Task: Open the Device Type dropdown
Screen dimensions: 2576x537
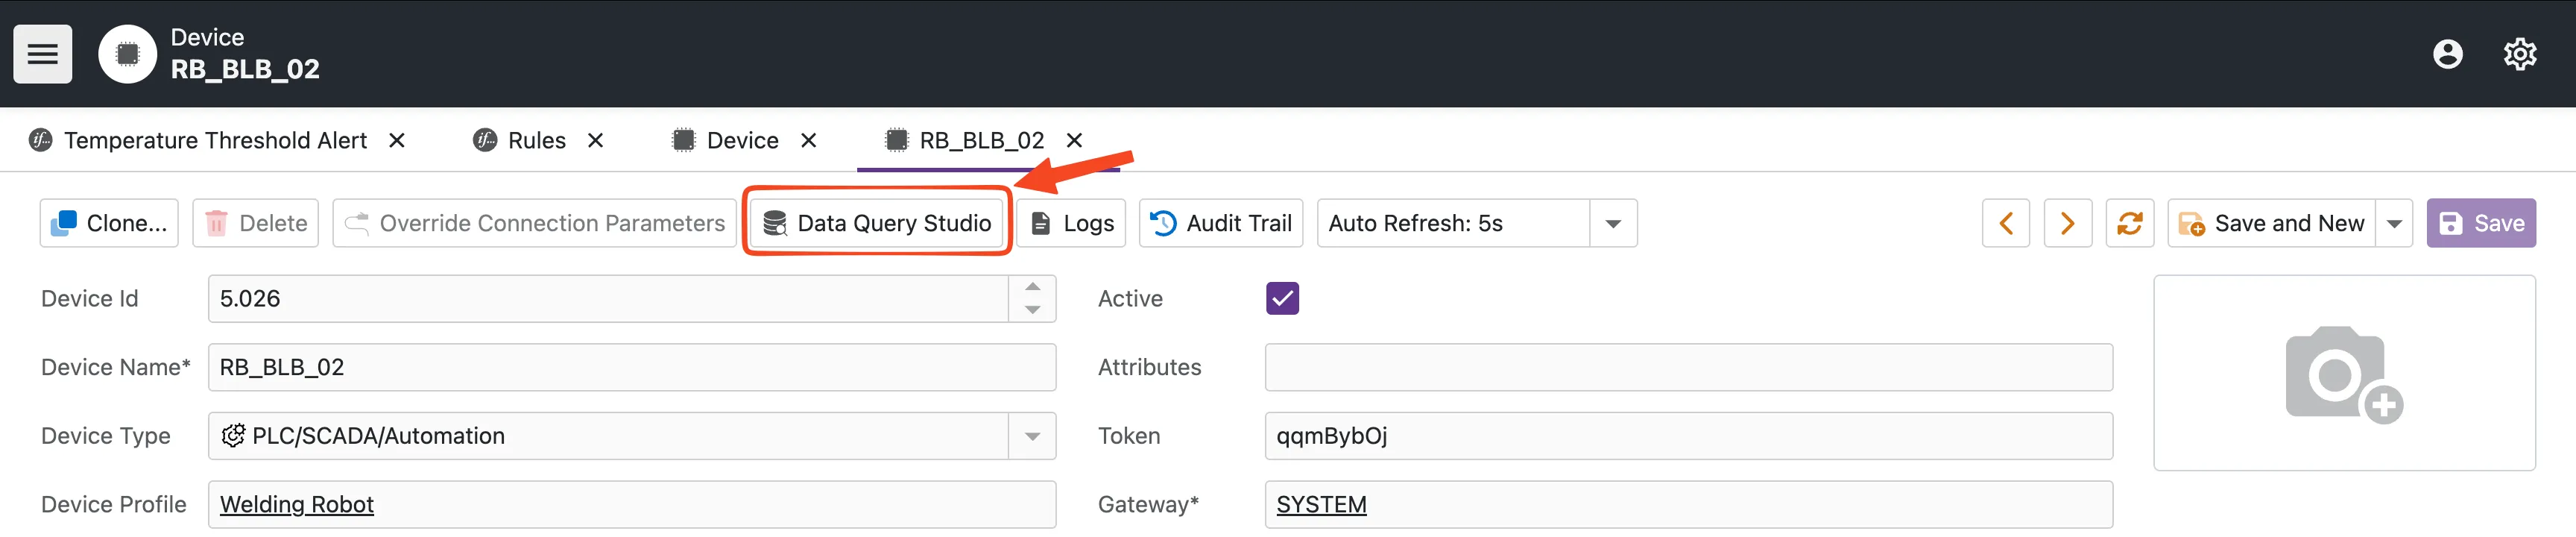Action: [1032, 436]
